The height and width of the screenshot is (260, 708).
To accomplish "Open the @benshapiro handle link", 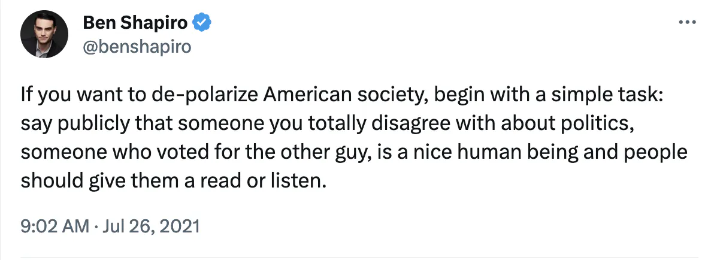I will tap(137, 47).
